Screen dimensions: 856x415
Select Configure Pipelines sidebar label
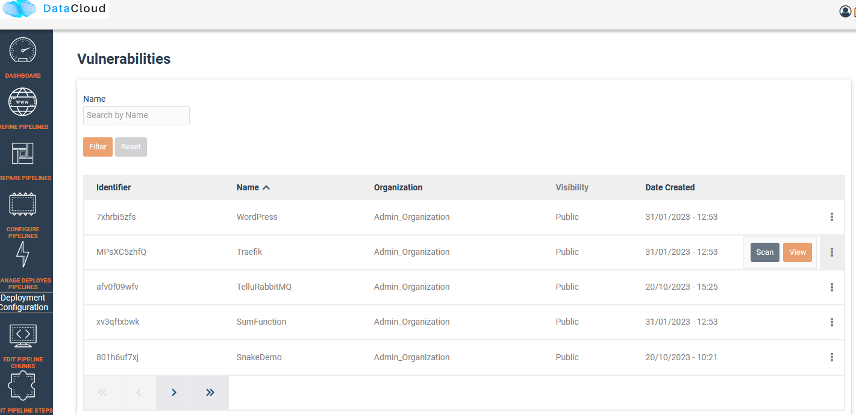pos(23,232)
